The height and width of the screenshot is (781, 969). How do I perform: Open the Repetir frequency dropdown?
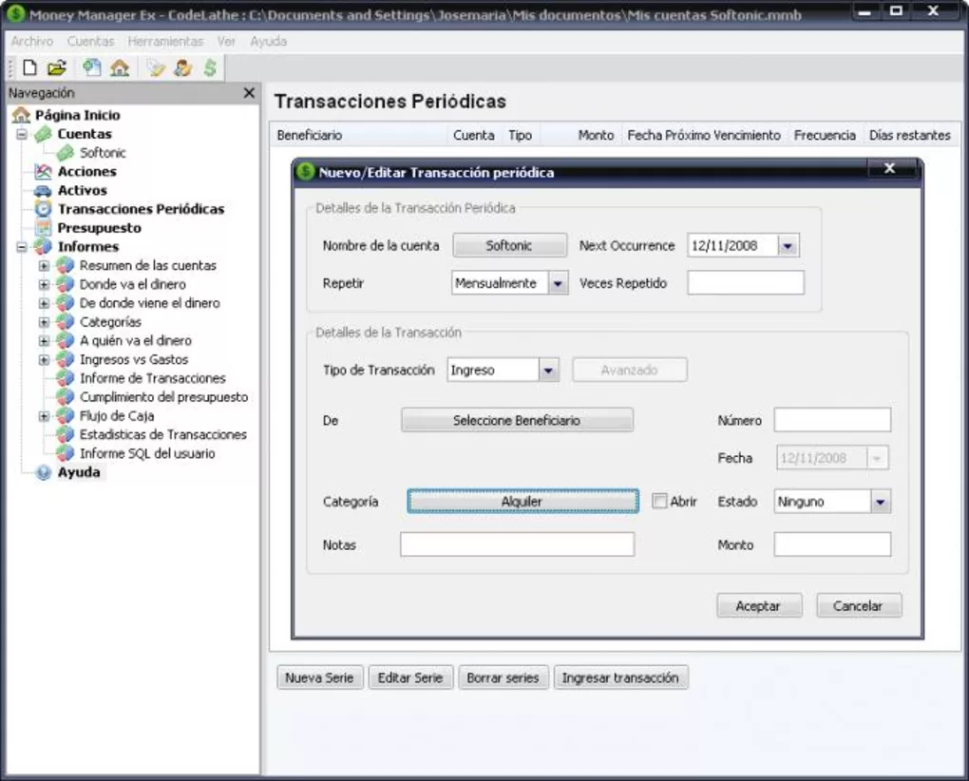pyautogui.click(x=558, y=284)
